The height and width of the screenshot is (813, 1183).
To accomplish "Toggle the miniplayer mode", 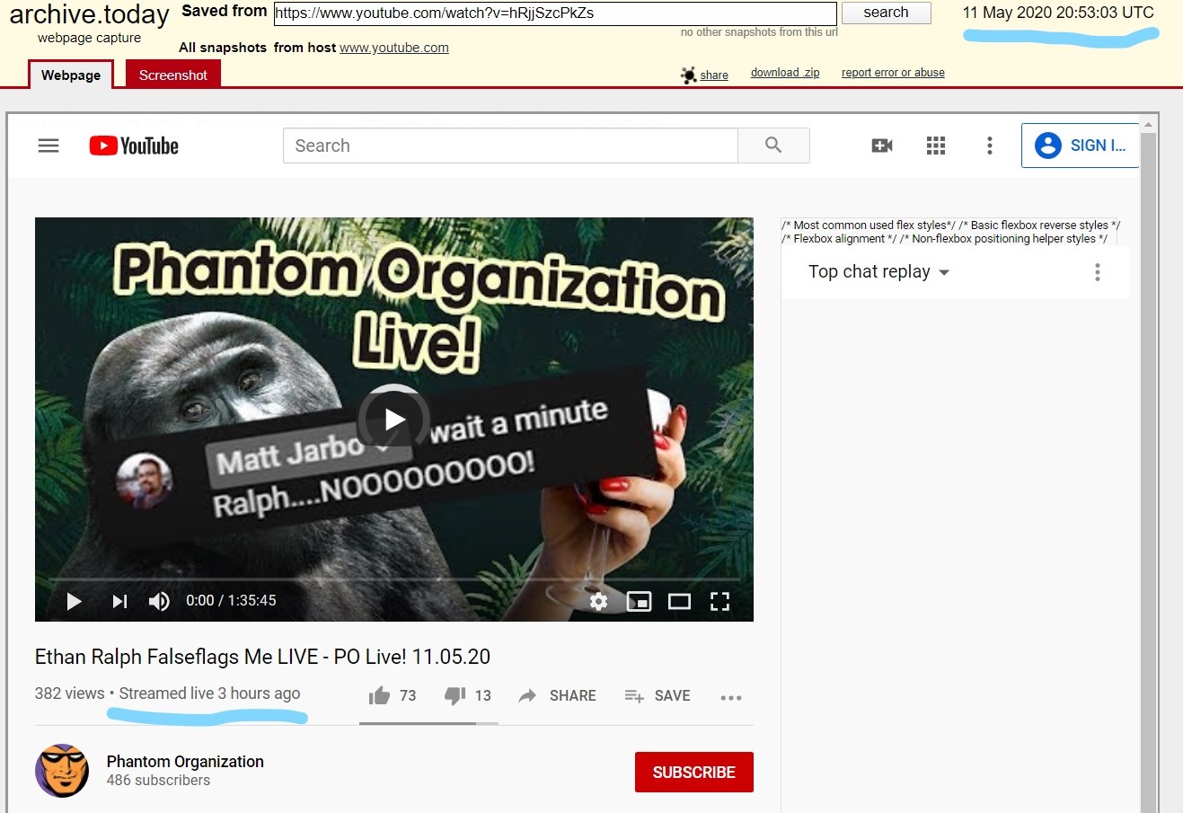I will tap(639, 601).
